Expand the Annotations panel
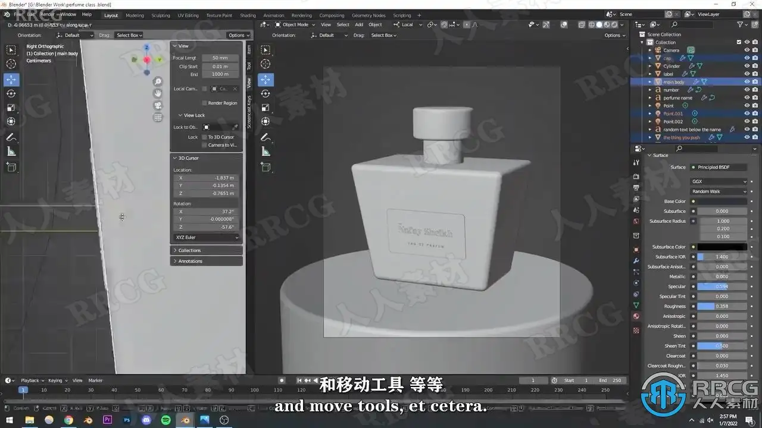 click(207, 261)
